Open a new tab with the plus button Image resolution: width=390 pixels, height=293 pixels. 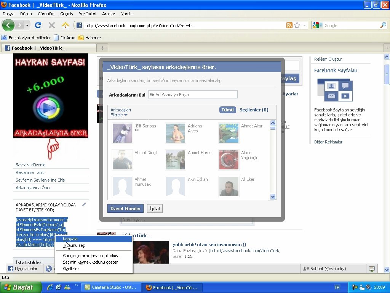(x=102, y=48)
